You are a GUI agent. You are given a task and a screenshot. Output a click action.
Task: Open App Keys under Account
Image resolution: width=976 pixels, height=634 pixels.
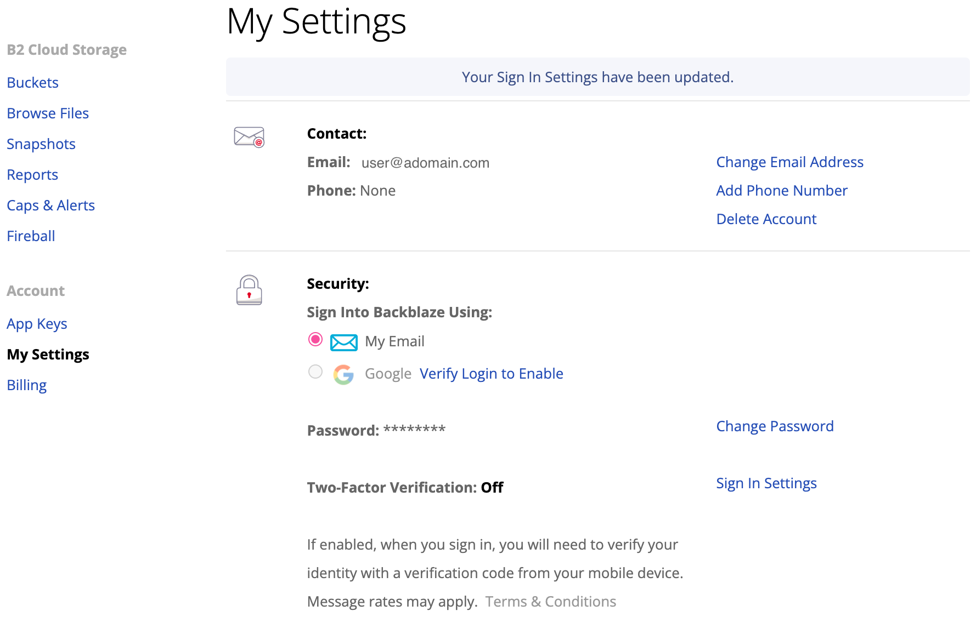coord(37,324)
